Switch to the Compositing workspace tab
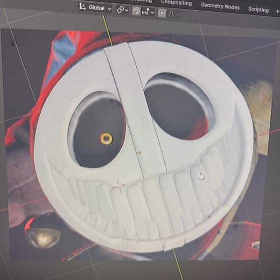Screen dimensions: 280x280 tap(176, 3)
